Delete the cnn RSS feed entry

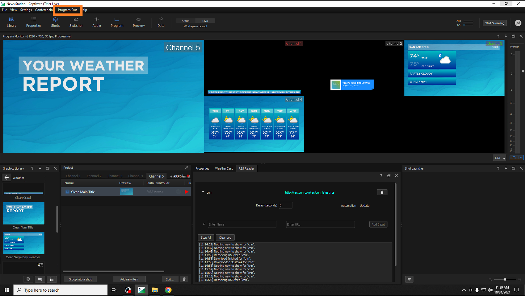[x=382, y=192]
